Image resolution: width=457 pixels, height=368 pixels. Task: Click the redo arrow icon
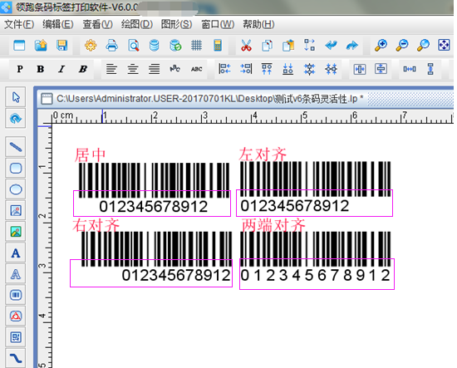pyautogui.click(x=352, y=46)
